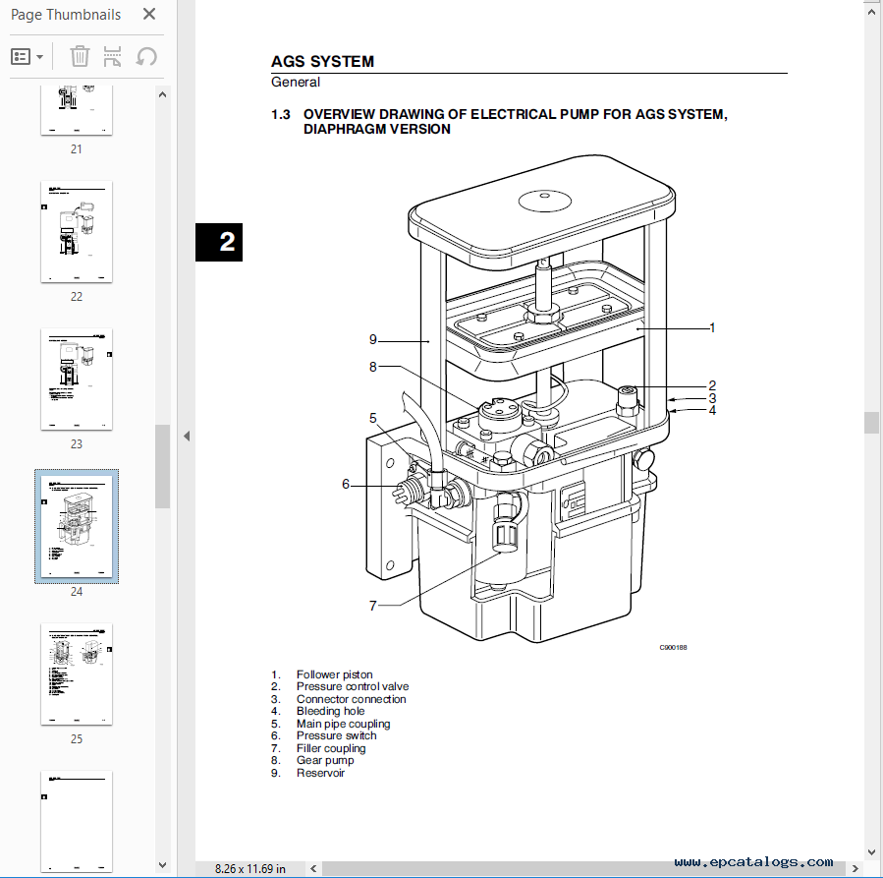Select page 24 thumbnail
The width and height of the screenshot is (883, 878).
(77, 526)
